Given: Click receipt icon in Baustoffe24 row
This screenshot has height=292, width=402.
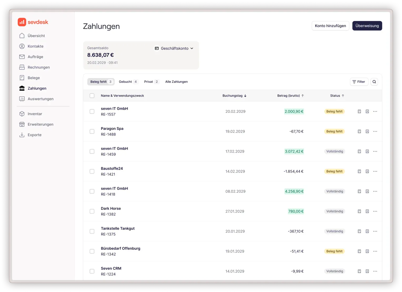Looking at the screenshot, I should [x=359, y=171].
